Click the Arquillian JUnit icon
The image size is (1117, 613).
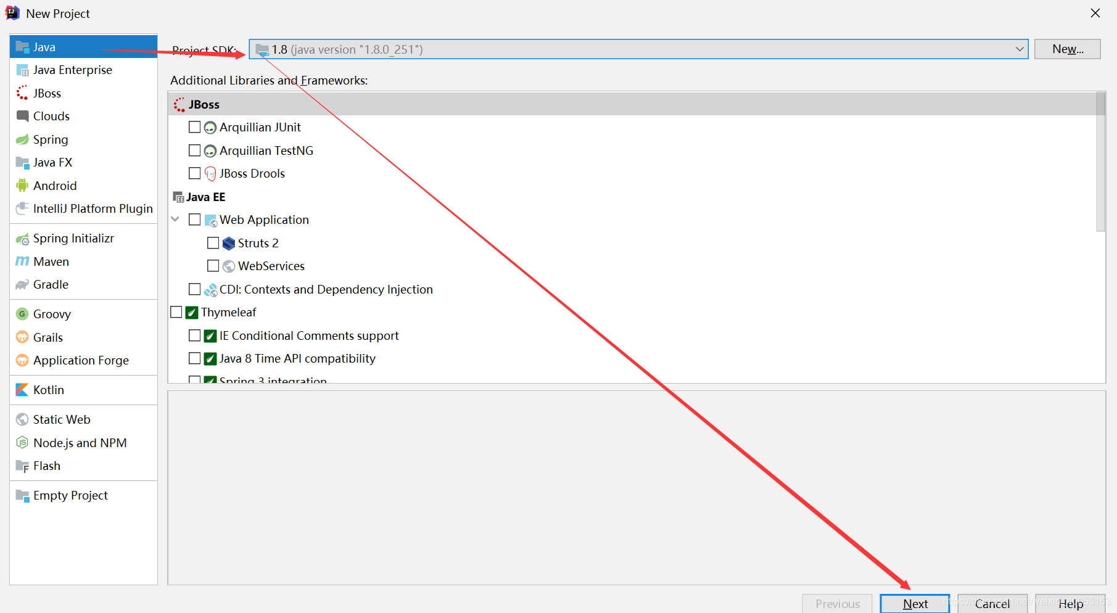(210, 128)
